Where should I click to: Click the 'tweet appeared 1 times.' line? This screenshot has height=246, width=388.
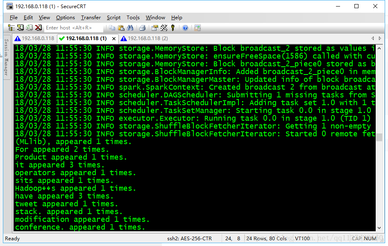pos(66,204)
